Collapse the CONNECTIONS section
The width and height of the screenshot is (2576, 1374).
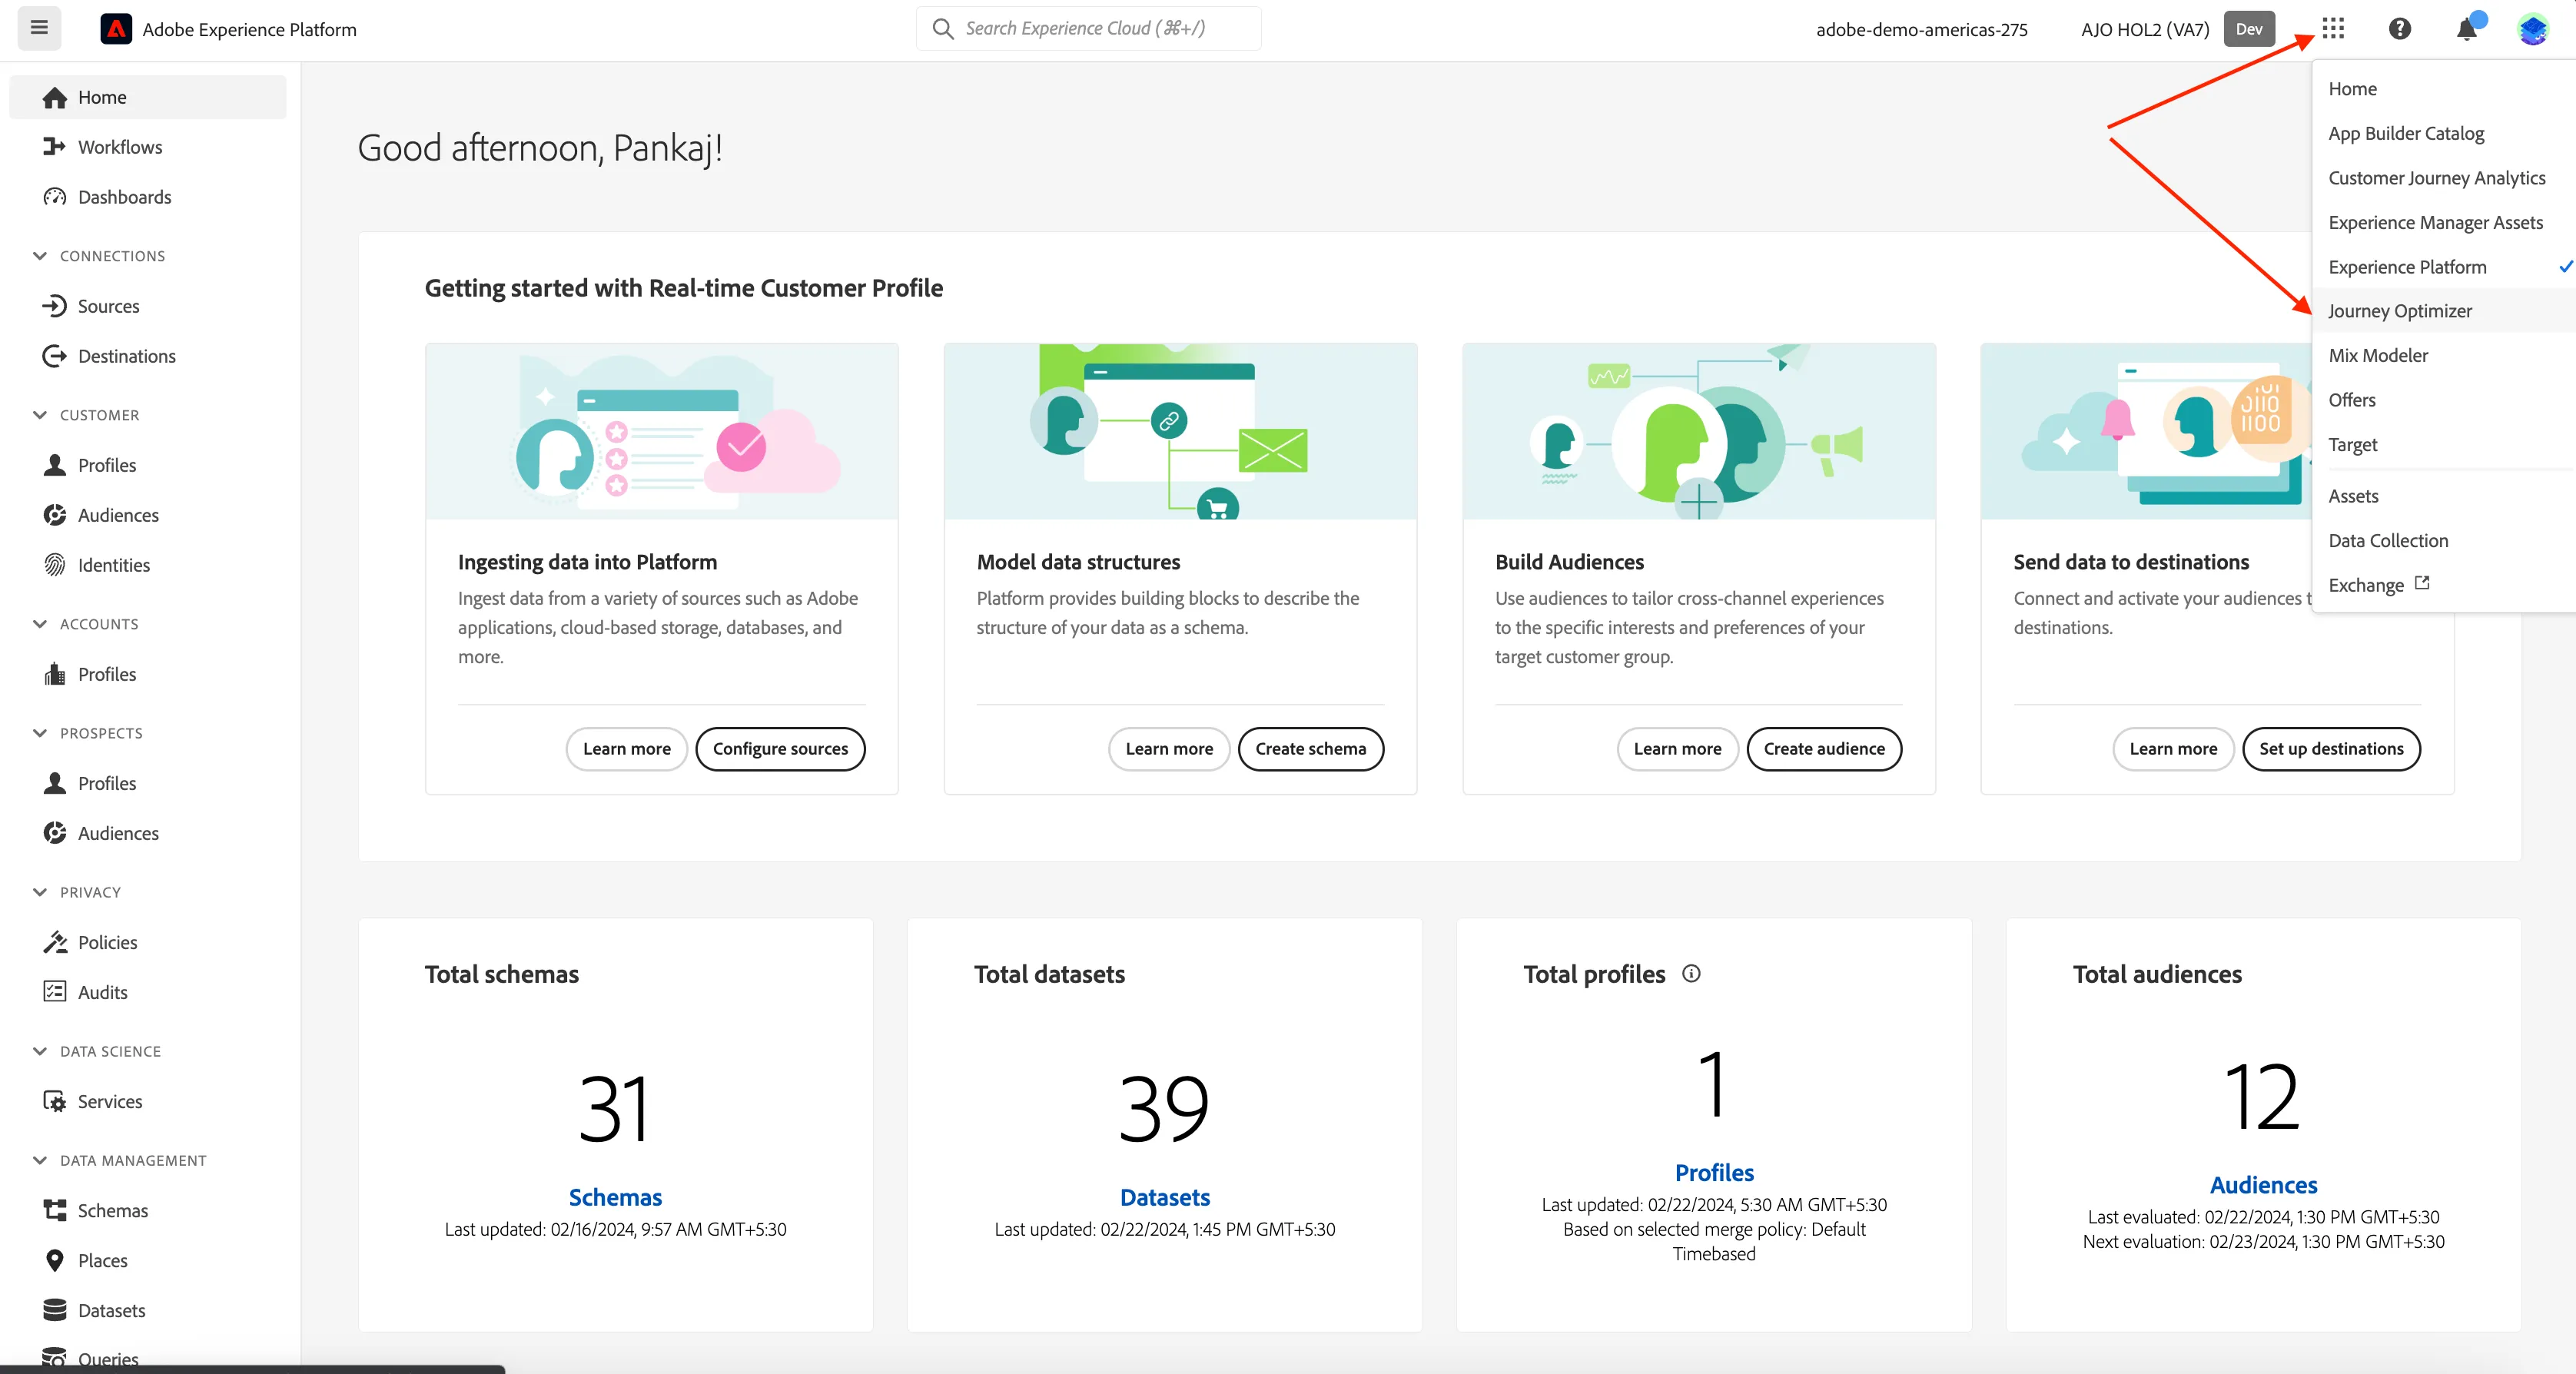click(x=40, y=256)
